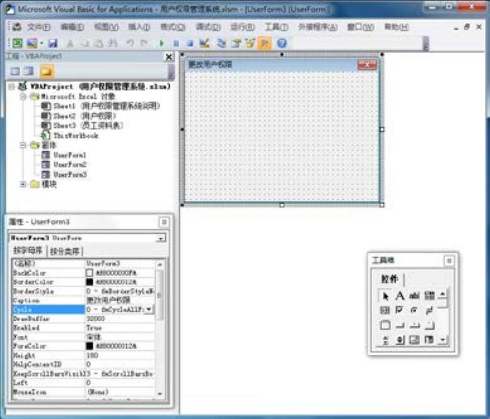Click the View Microsoft Excel toolbar icon
Screen dimensions: 490x419
(17, 43)
